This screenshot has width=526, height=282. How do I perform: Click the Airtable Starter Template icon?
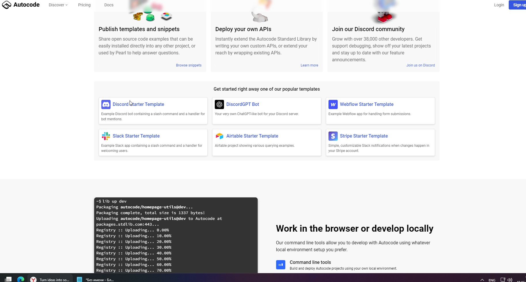pos(219,136)
